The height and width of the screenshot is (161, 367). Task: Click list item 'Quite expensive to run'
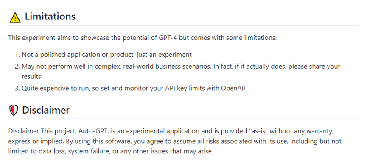pos(133,89)
